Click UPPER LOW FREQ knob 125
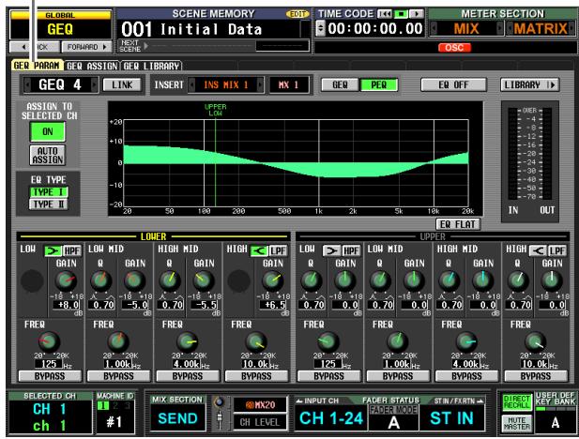579x439 pixels. click(x=328, y=341)
